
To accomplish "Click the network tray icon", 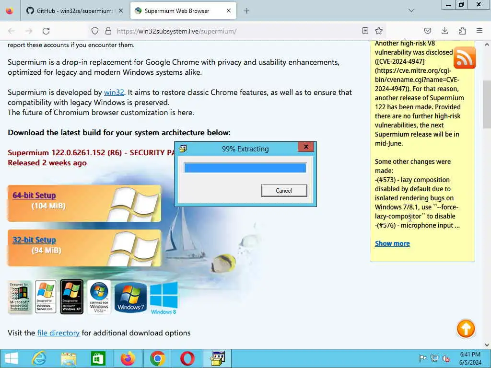I will (434, 358).
